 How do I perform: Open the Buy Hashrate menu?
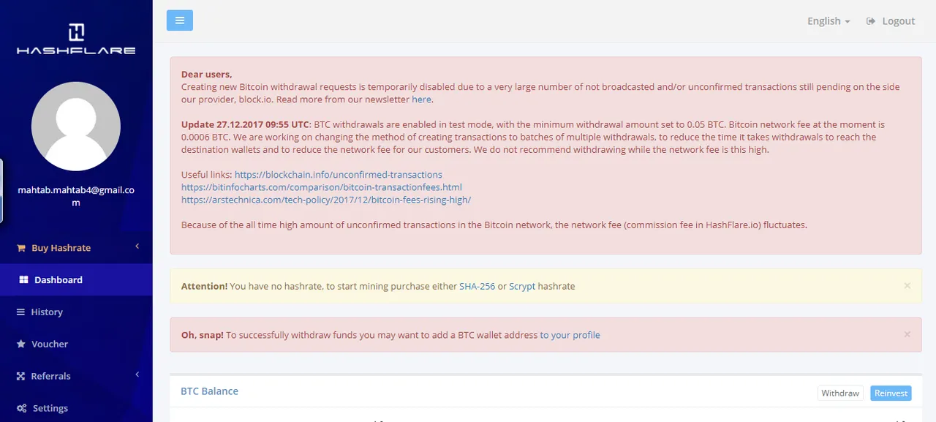[x=76, y=248]
